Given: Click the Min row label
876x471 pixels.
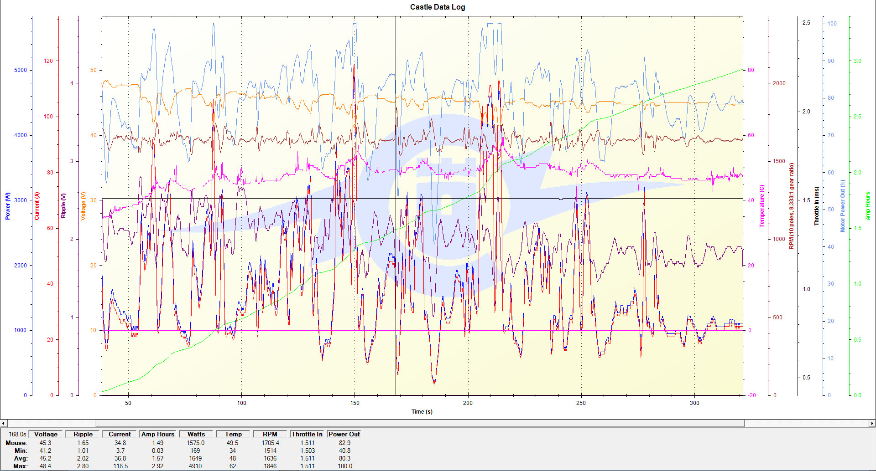Looking at the screenshot, I should [x=21, y=451].
